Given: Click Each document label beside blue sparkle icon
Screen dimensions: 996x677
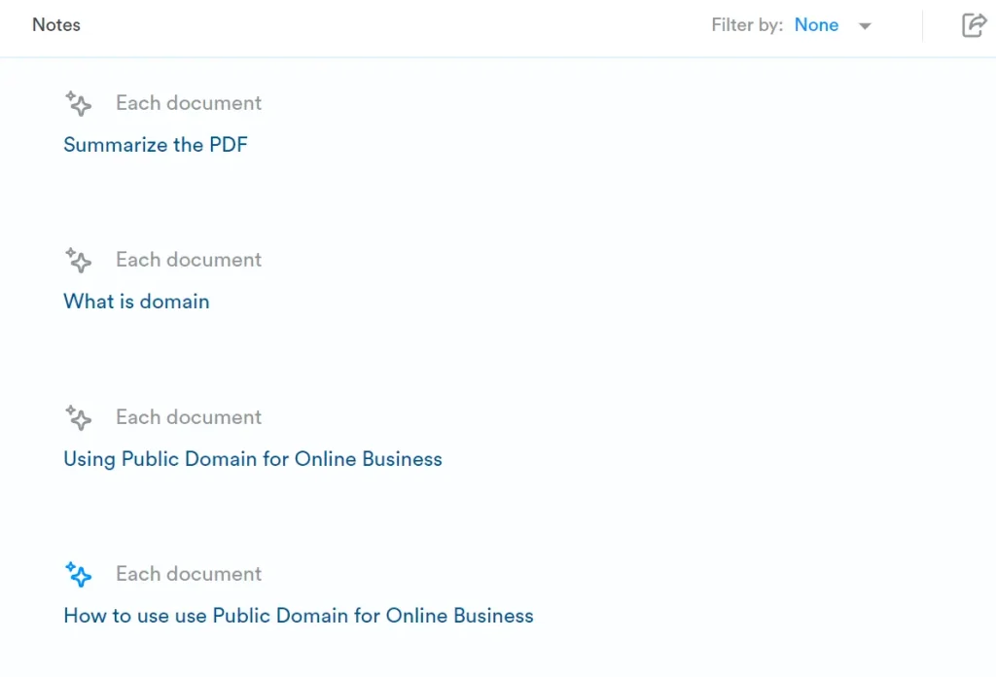Looking at the screenshot, I should tap(189, 574).
